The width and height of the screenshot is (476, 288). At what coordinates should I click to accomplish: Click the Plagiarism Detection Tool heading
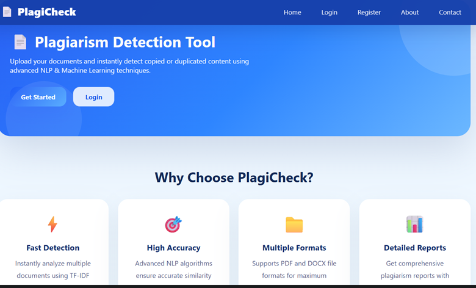pos(125,42)
